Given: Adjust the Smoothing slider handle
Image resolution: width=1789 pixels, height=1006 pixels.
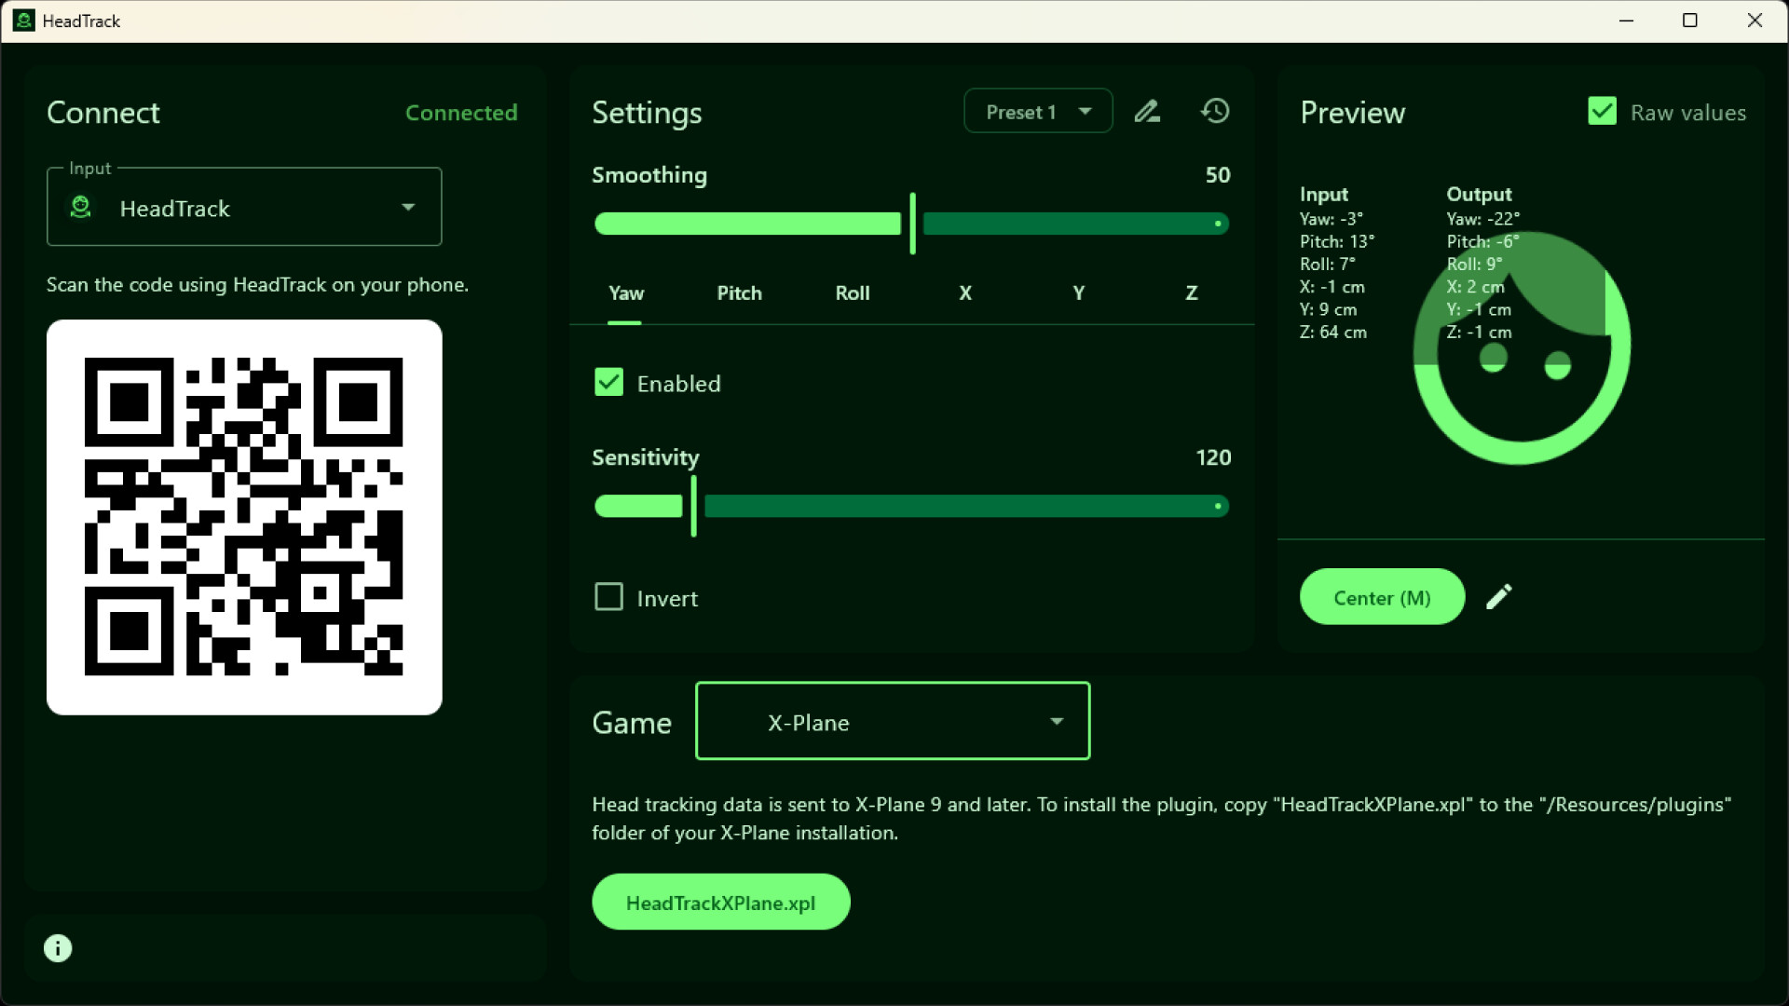Looking at the screenshot, I should pyautogui.click(x=911, y=224).
